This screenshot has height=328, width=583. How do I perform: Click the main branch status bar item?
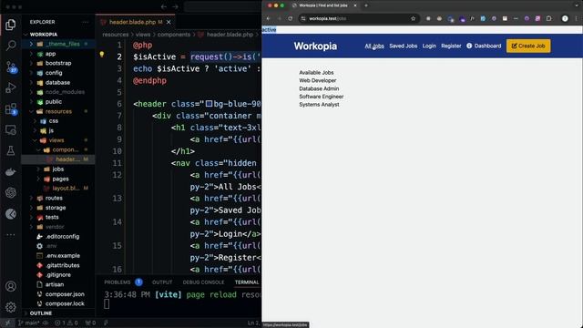click(x=29, y=323)
